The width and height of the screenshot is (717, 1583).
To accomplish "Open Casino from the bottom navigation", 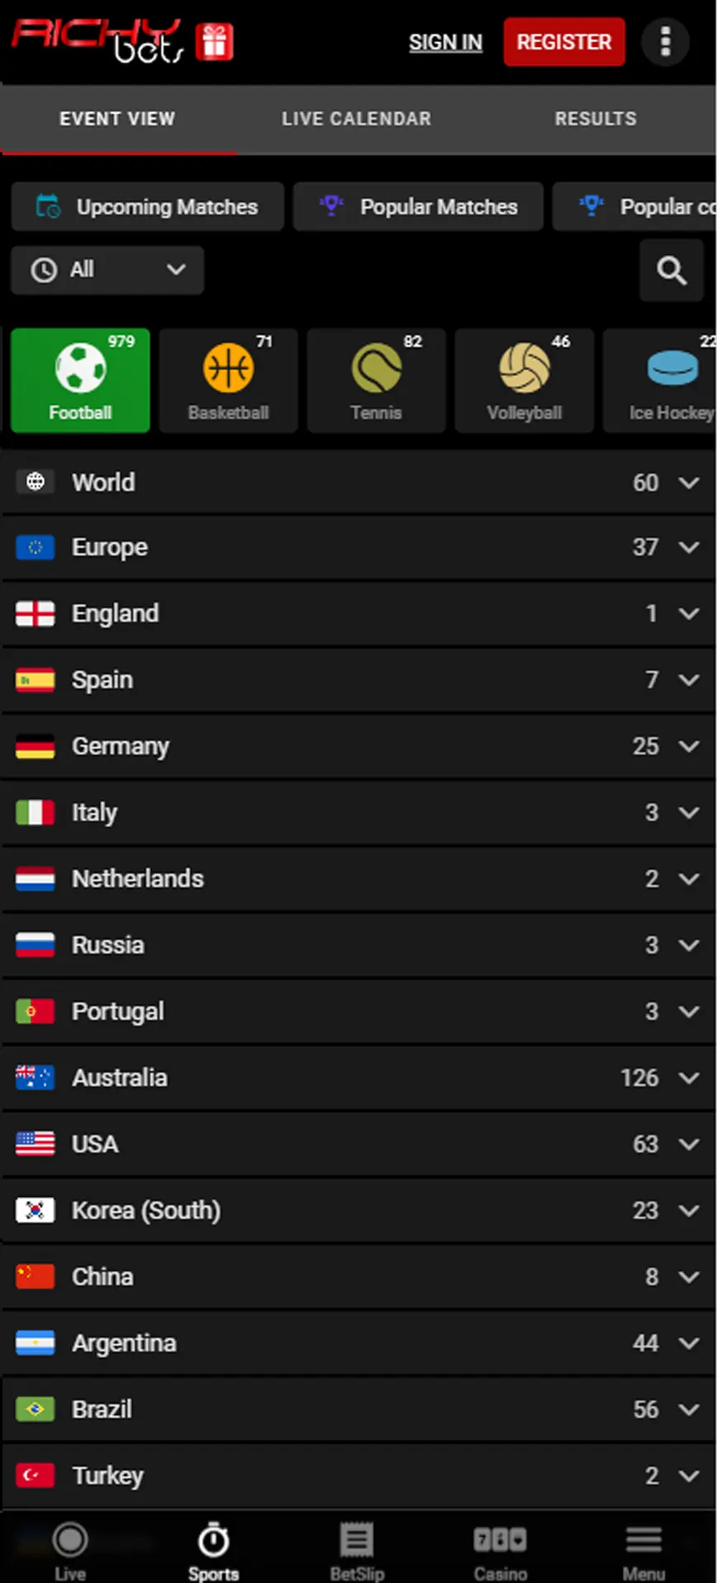I will [x=499, y=1551].
